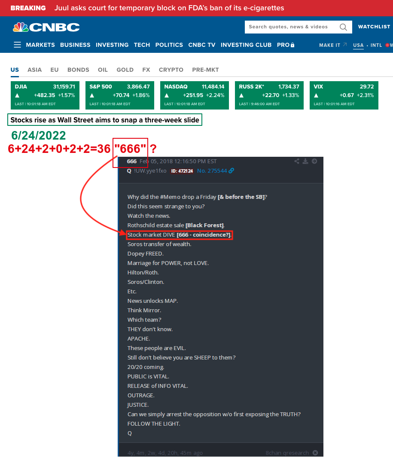
Task: Open the S&P 500 quote card
Action: point(119,95)
